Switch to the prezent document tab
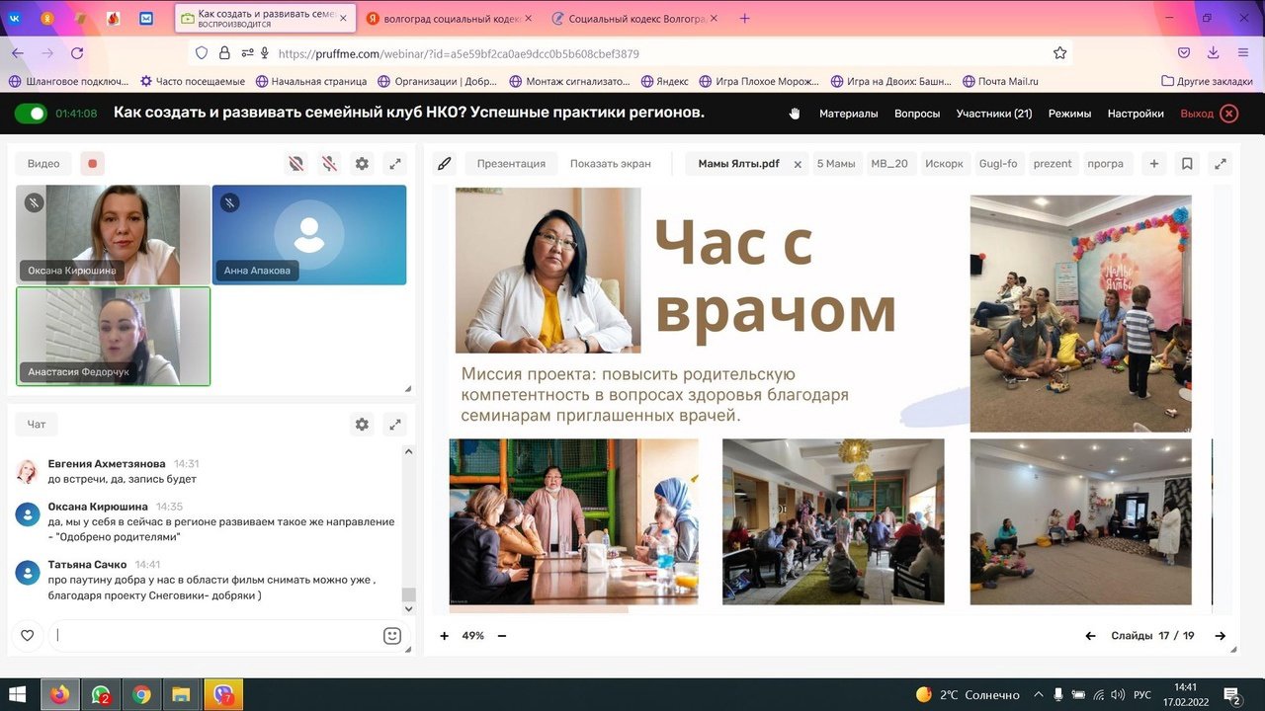The image size is (1265, 711). (x=1053, y=164)
